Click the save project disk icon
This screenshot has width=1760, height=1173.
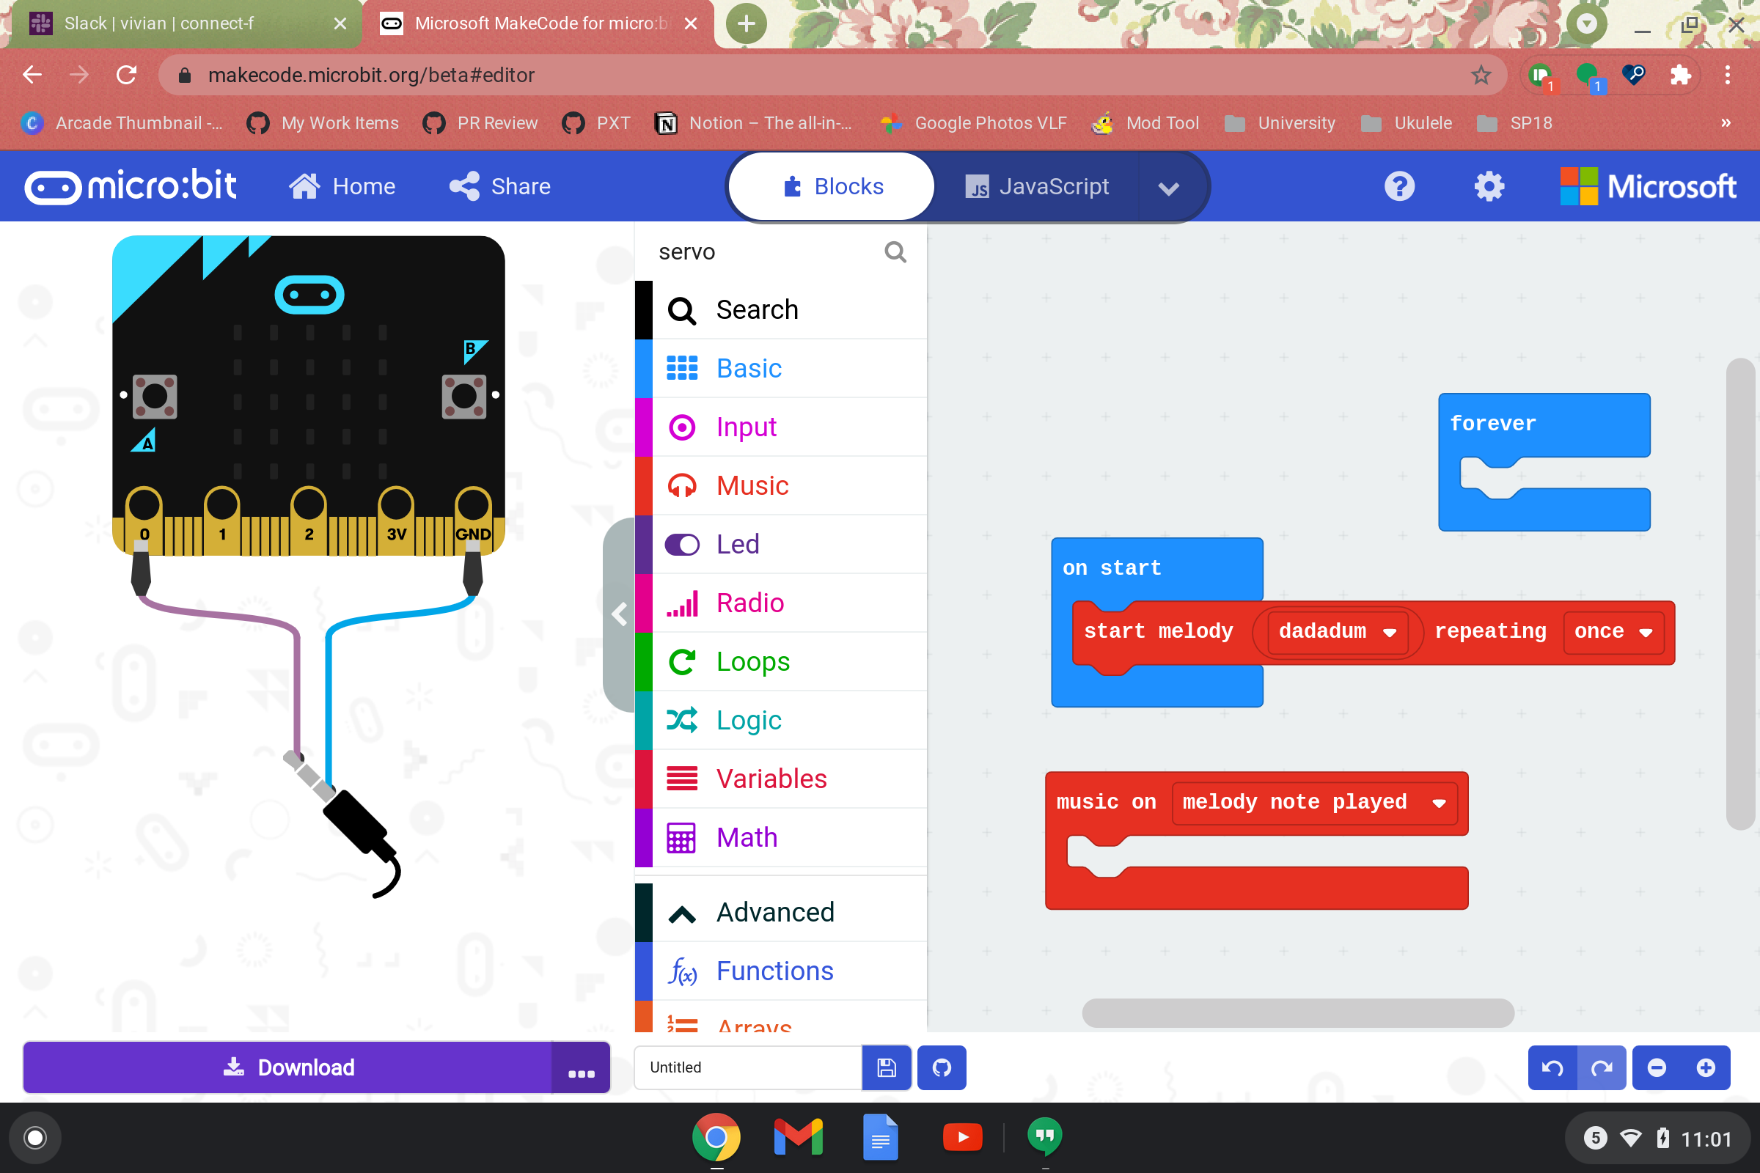887,1067
